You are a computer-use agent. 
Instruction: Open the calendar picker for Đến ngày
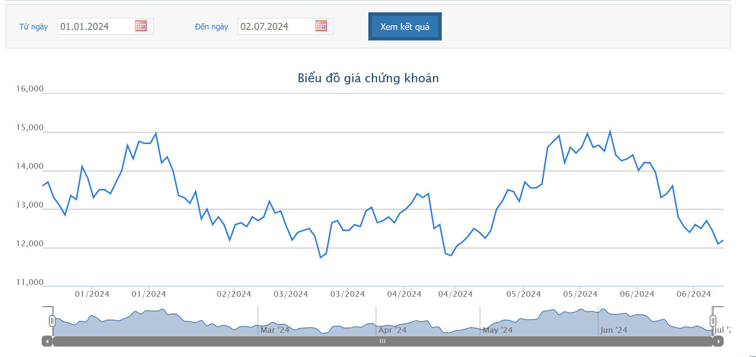click(x=321, y=26)
